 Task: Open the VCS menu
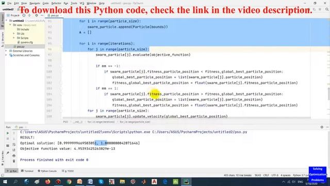point(82,3)
